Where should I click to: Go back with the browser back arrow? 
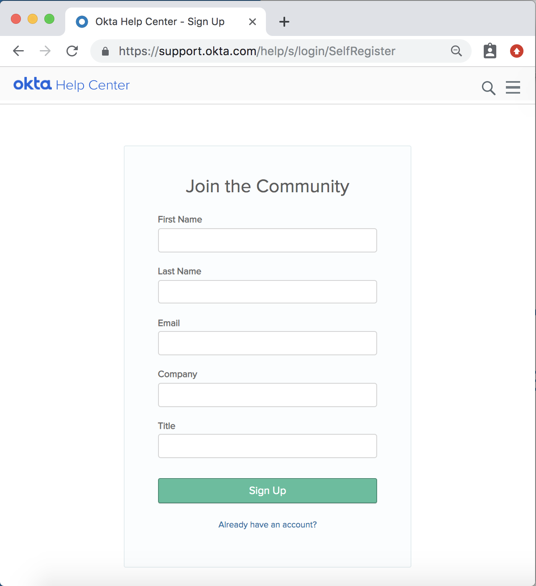[18, 51]
